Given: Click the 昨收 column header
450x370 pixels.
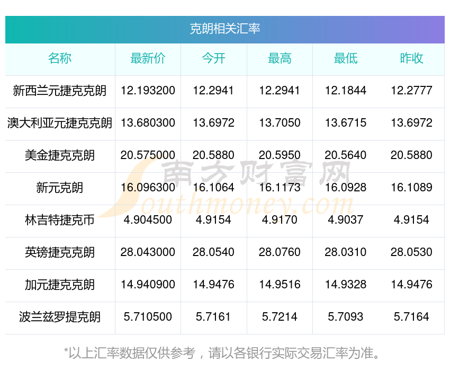Looking at the screenshot, I should [411, 58].
